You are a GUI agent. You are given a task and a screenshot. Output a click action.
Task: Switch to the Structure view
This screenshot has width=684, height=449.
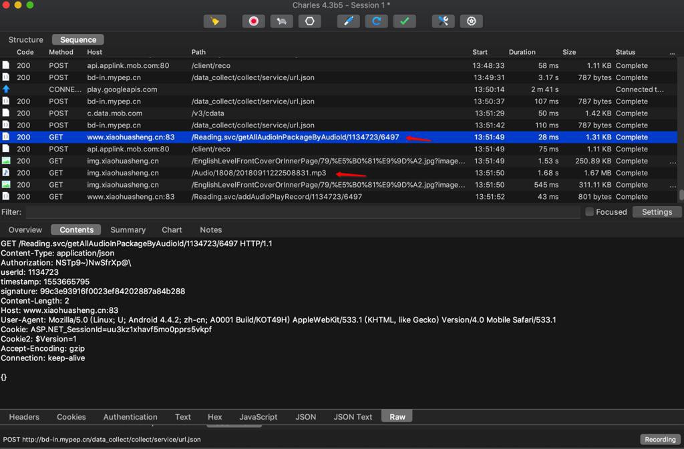tap(26, 39)
